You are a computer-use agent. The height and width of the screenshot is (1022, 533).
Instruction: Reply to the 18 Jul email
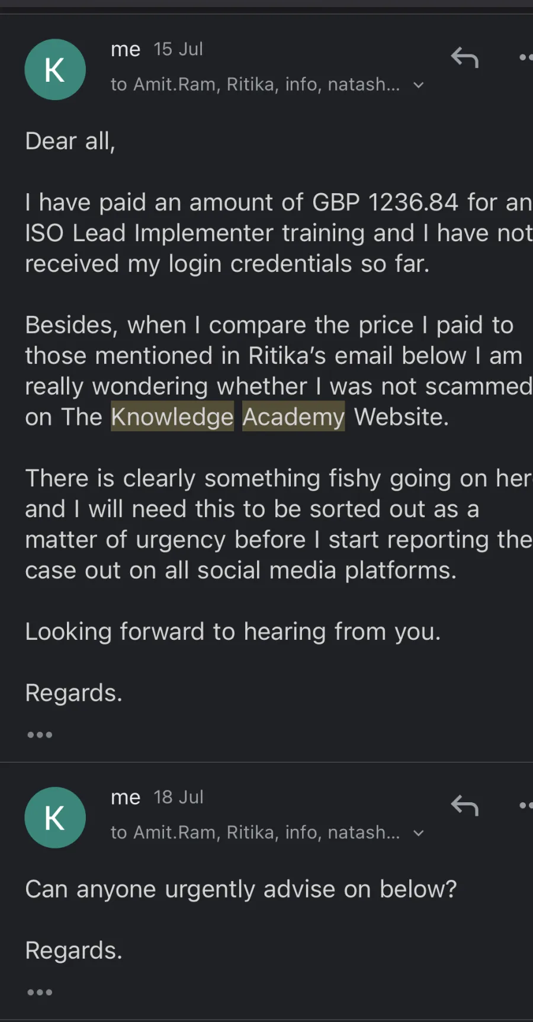(464, 806)
